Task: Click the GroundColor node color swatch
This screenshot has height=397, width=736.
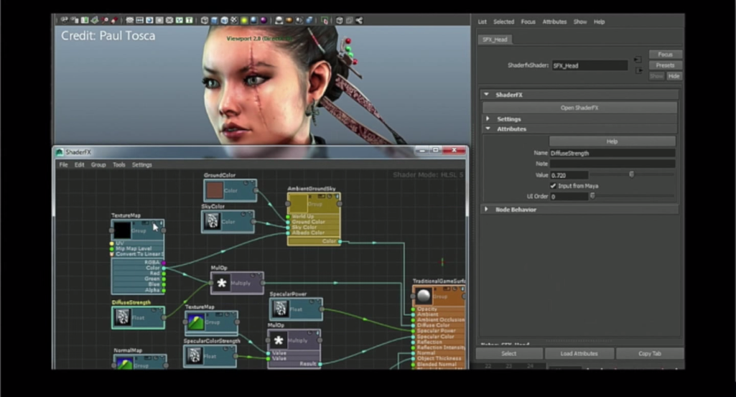Action: 214,190
